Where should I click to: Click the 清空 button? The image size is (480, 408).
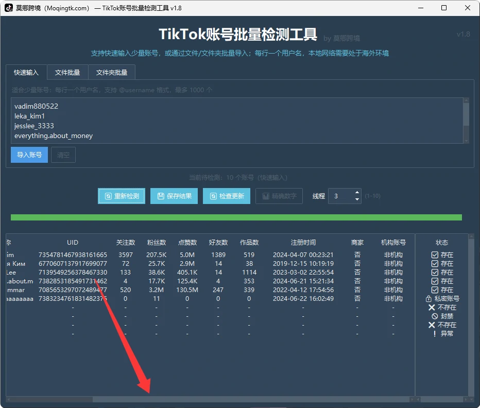[63, 155]
